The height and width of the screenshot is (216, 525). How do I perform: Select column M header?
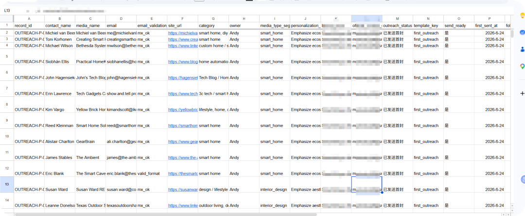(x=398, y=19)
